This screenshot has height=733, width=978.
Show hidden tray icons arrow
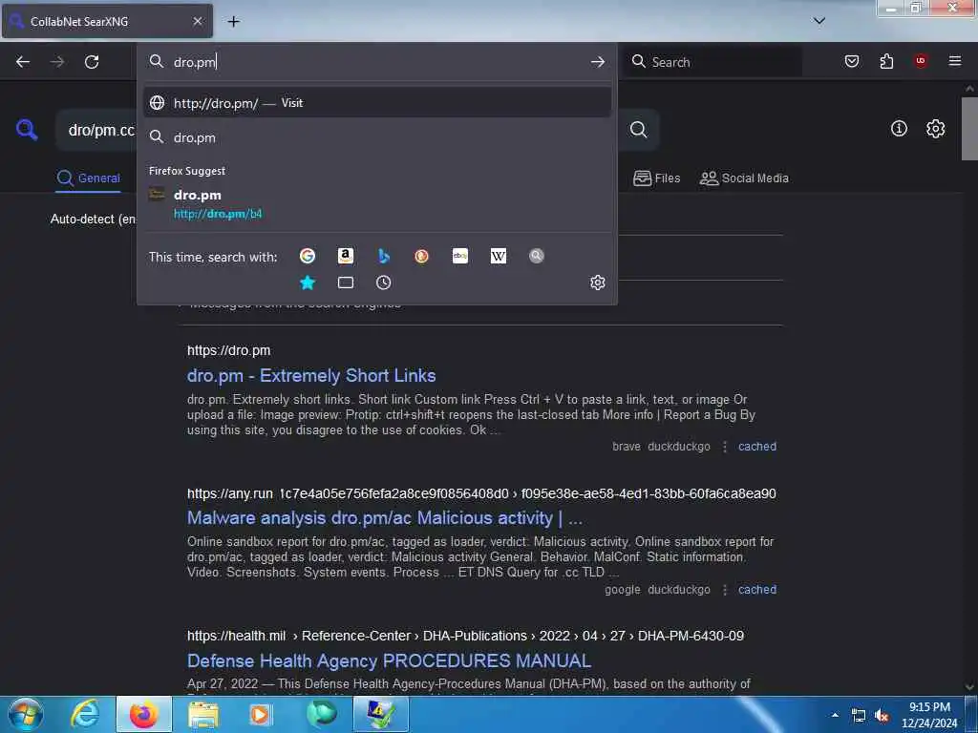coord(835,715)
